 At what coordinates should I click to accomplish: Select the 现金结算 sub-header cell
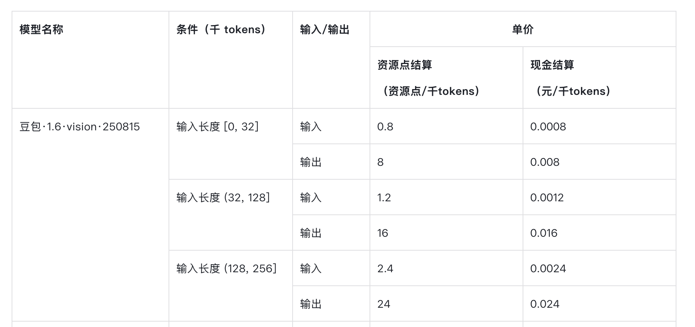[552, 65]
